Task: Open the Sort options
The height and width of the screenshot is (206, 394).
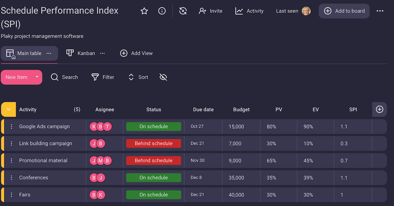Action: point(138,77)
